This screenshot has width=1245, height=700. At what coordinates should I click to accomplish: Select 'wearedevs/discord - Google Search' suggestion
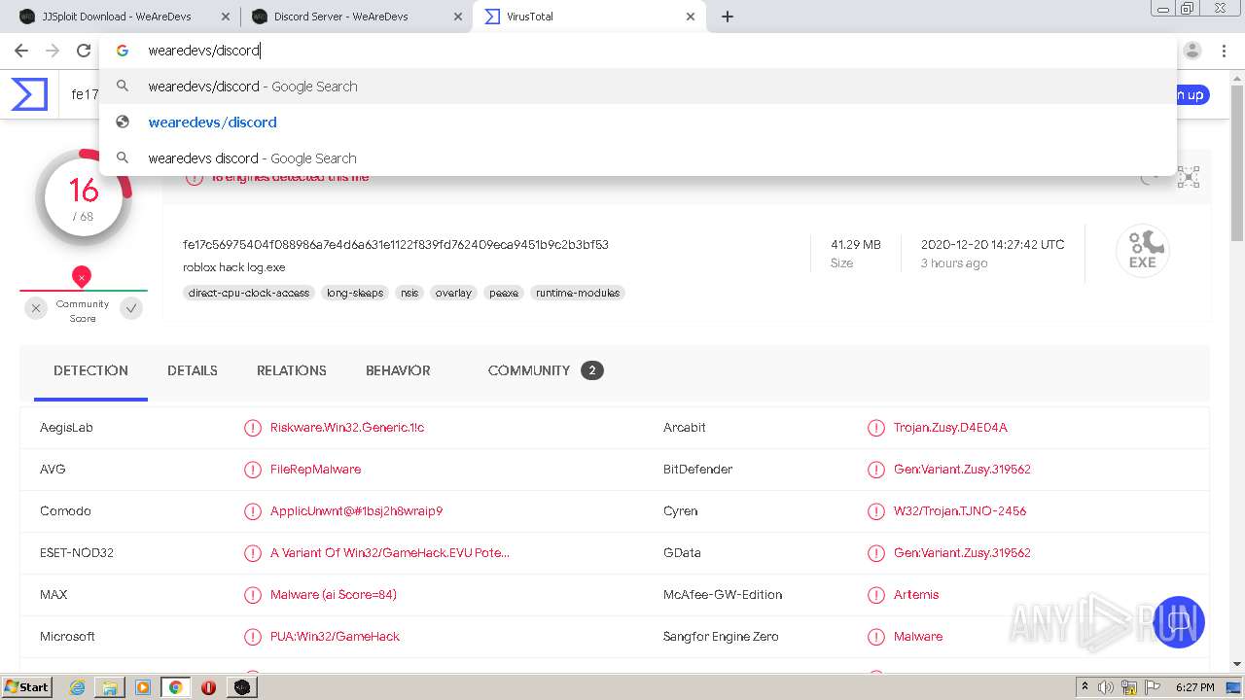pyautogui.click(x=638, y=87)
